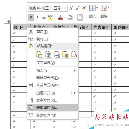
Task: Open the borders dropdown arrow
Action: pos(85,17)
